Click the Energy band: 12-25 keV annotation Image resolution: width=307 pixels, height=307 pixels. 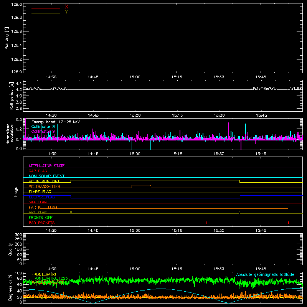point(56,122)
